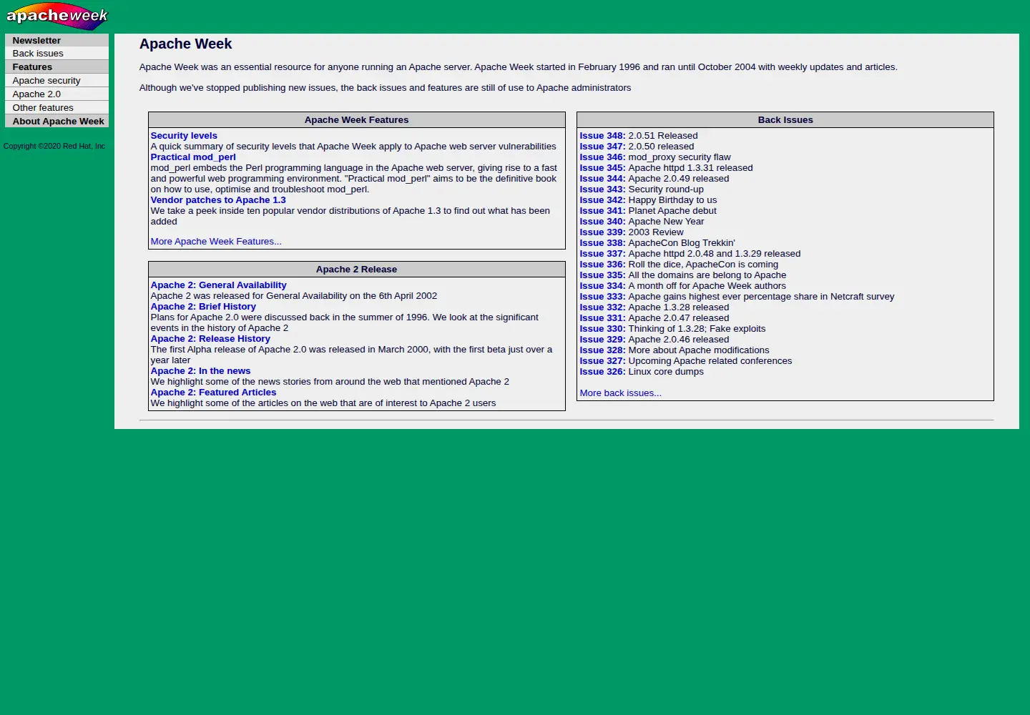This screenshot has height=715, width=1030.
Task: Open Issue 331 link
Action: coord(602,318)
